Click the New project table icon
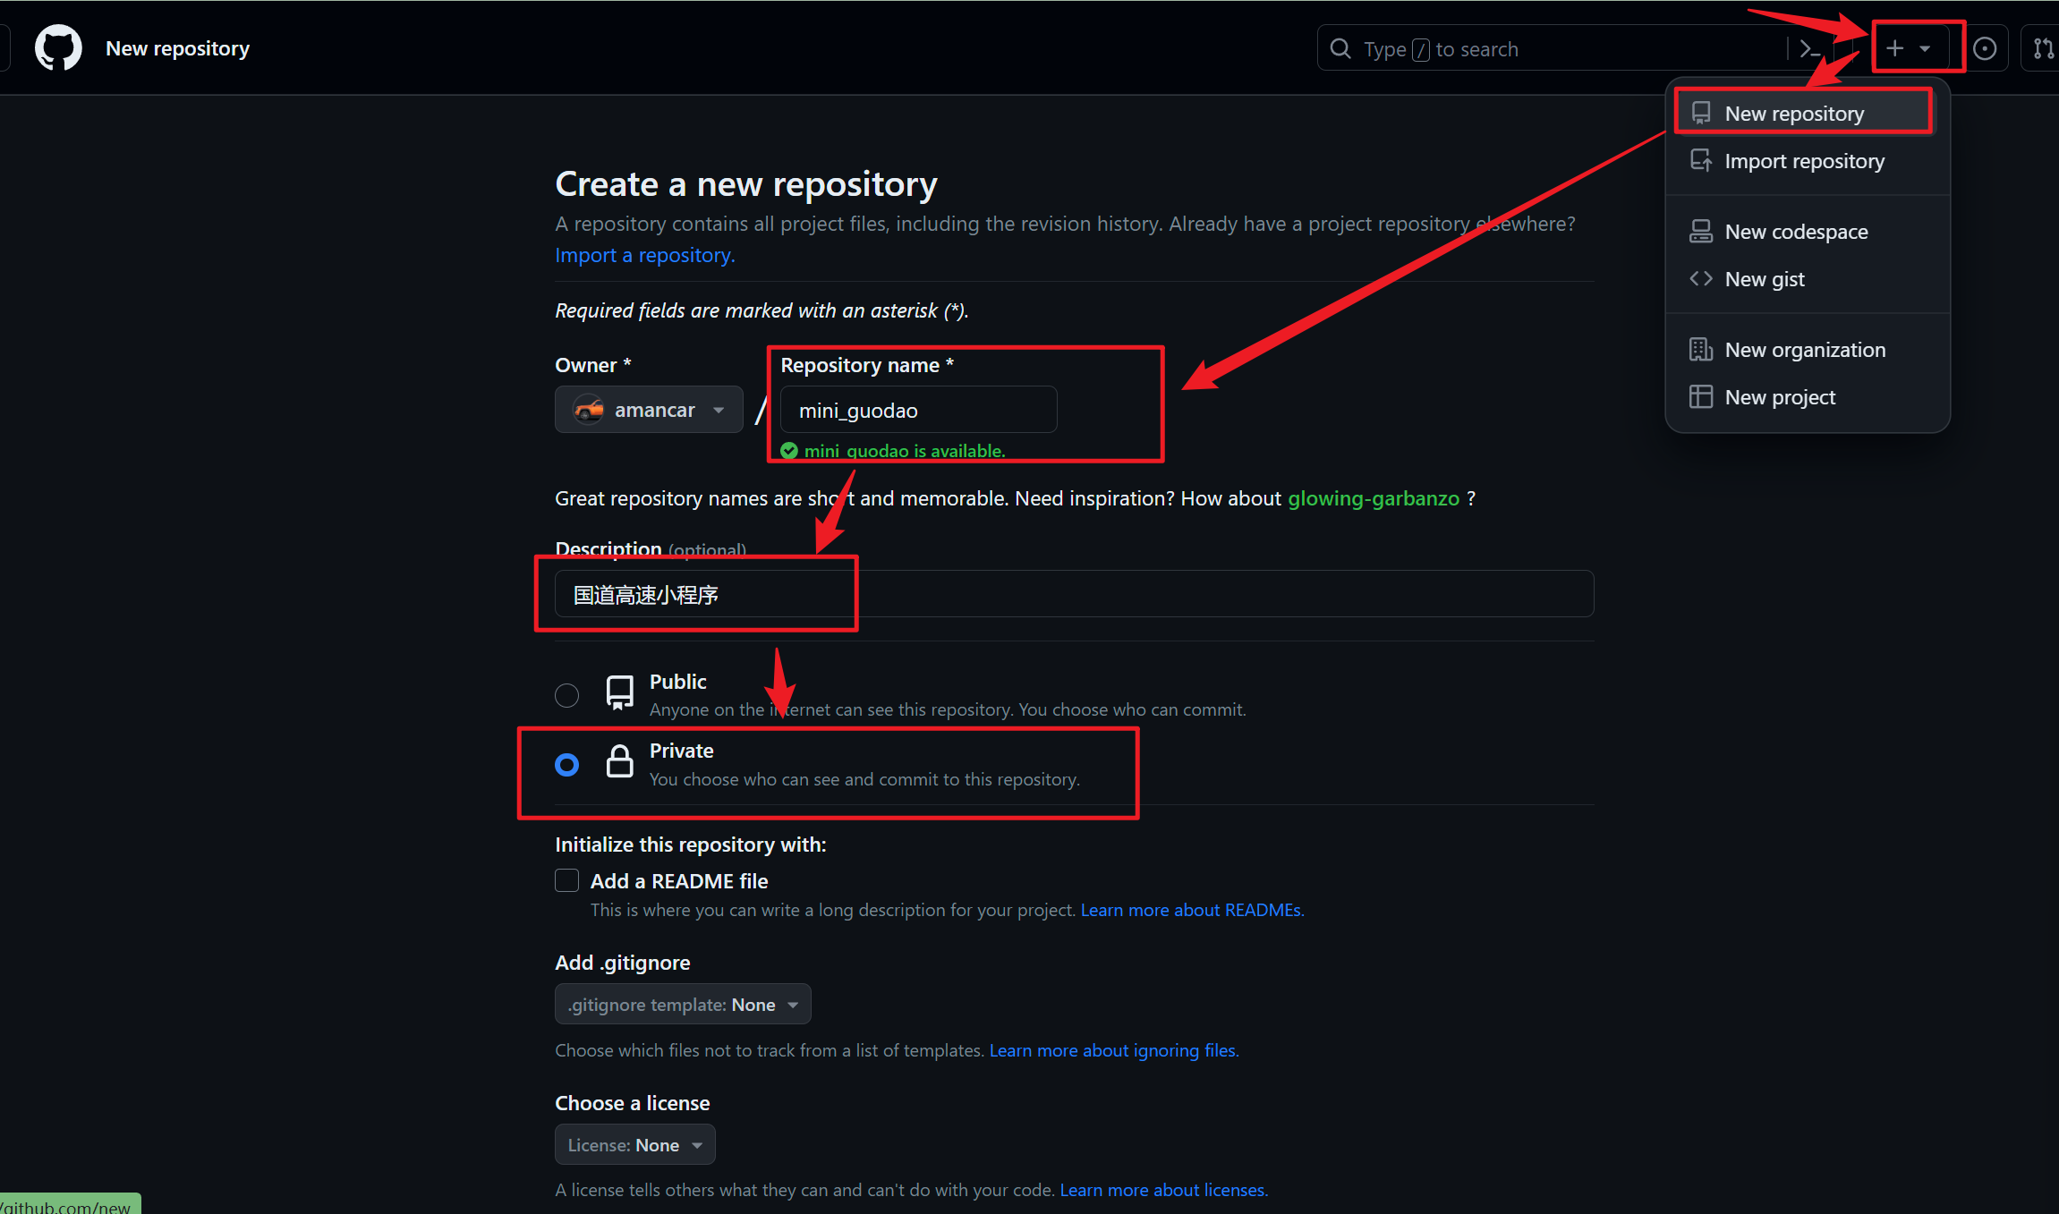Viewport: 2059px width, 1214px height. [1701, 397]
